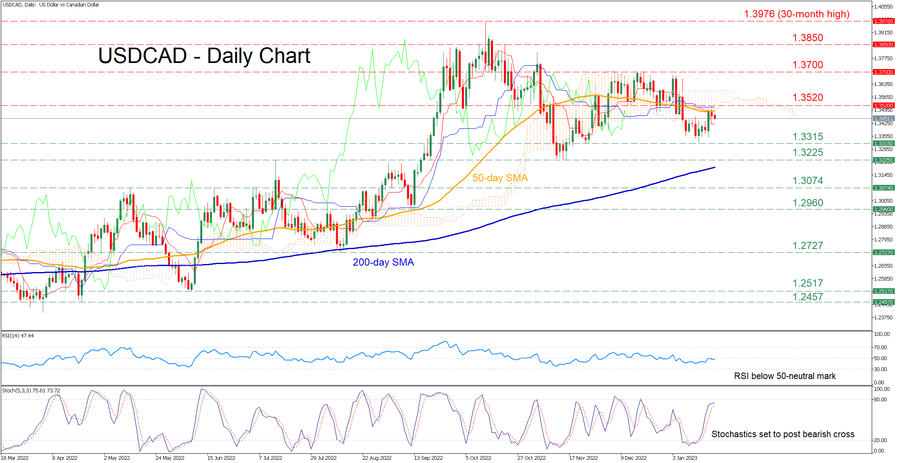
Task: Click the 1.3074 green price tag
Action: point(883,188)
